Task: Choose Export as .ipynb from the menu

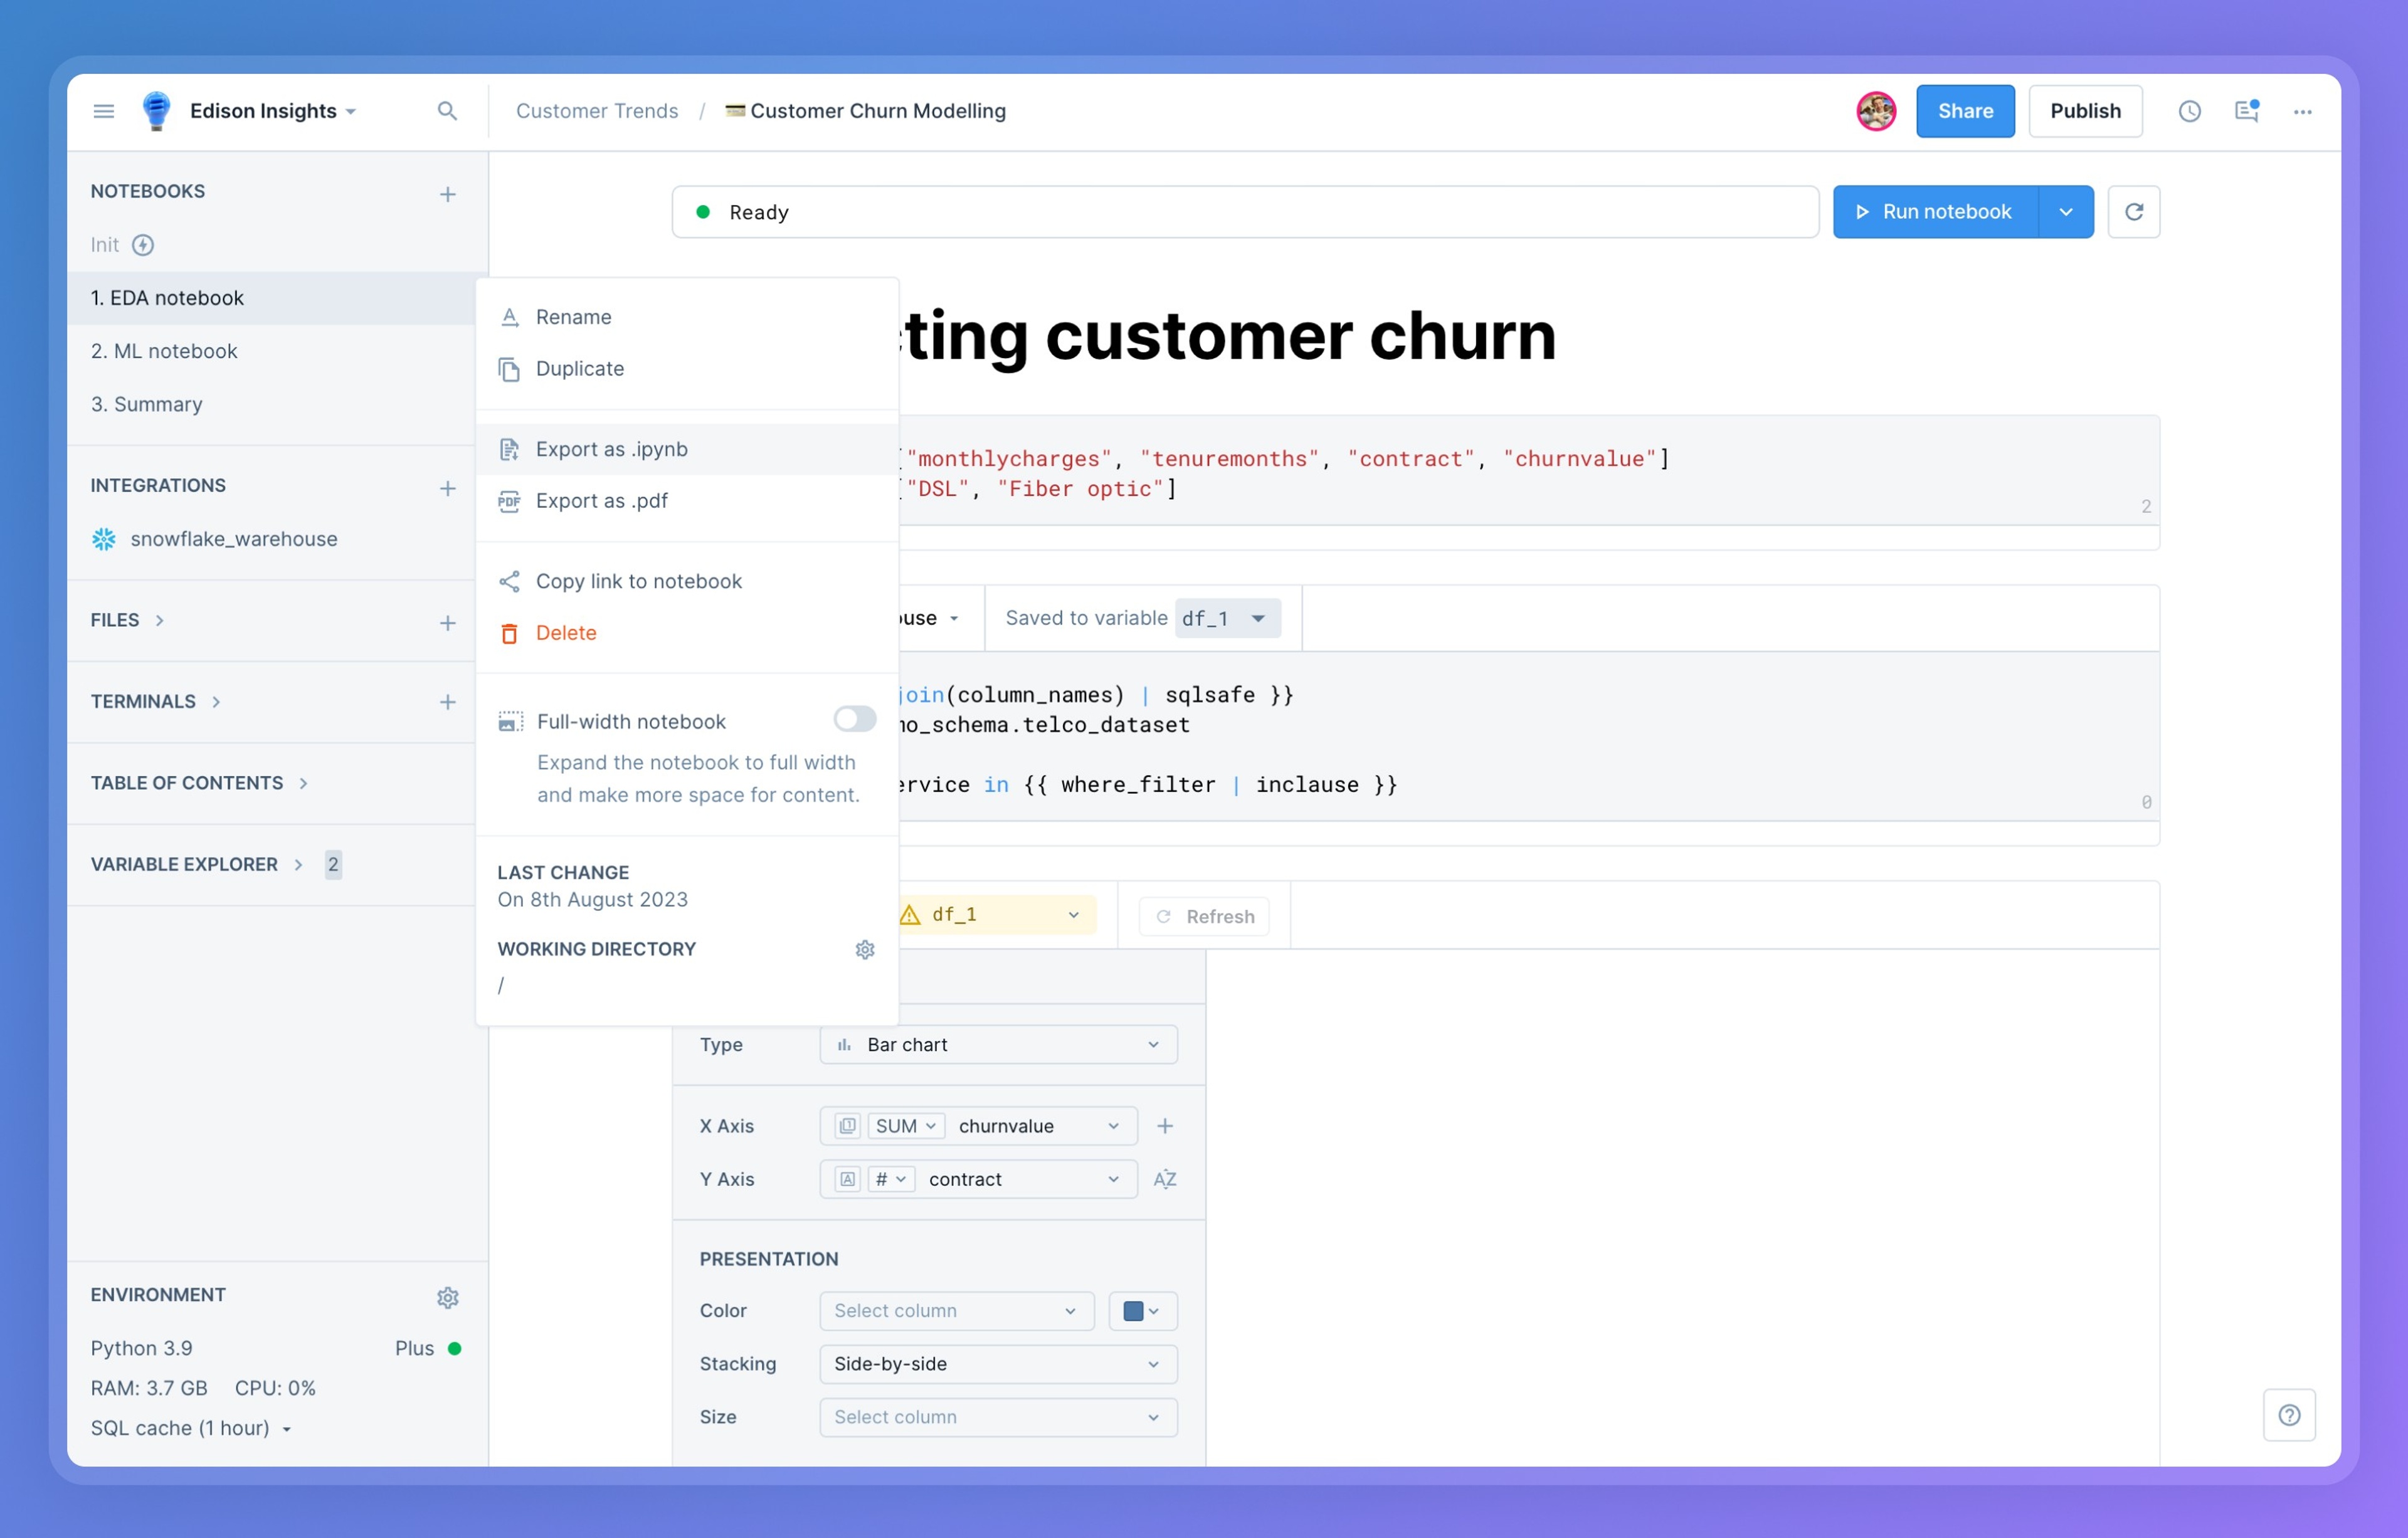Action: [611, 449]
